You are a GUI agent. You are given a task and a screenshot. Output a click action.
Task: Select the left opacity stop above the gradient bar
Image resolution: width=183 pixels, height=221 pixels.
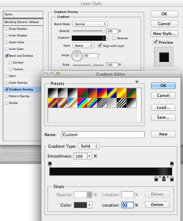pos(50,164)
